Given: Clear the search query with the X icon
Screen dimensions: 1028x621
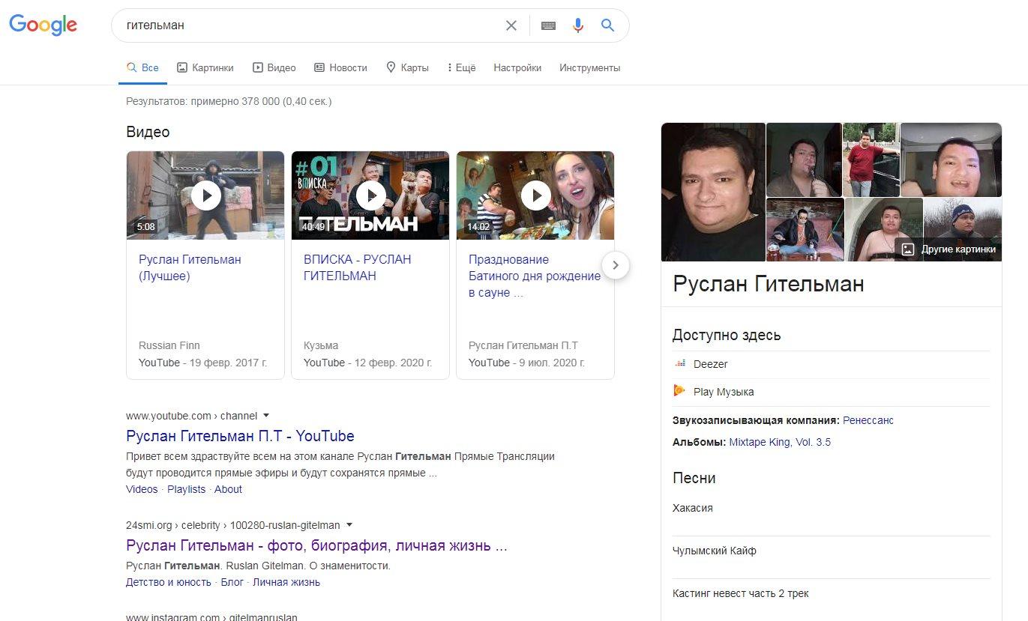Looking at the screenshot, I should click(511, 25).
